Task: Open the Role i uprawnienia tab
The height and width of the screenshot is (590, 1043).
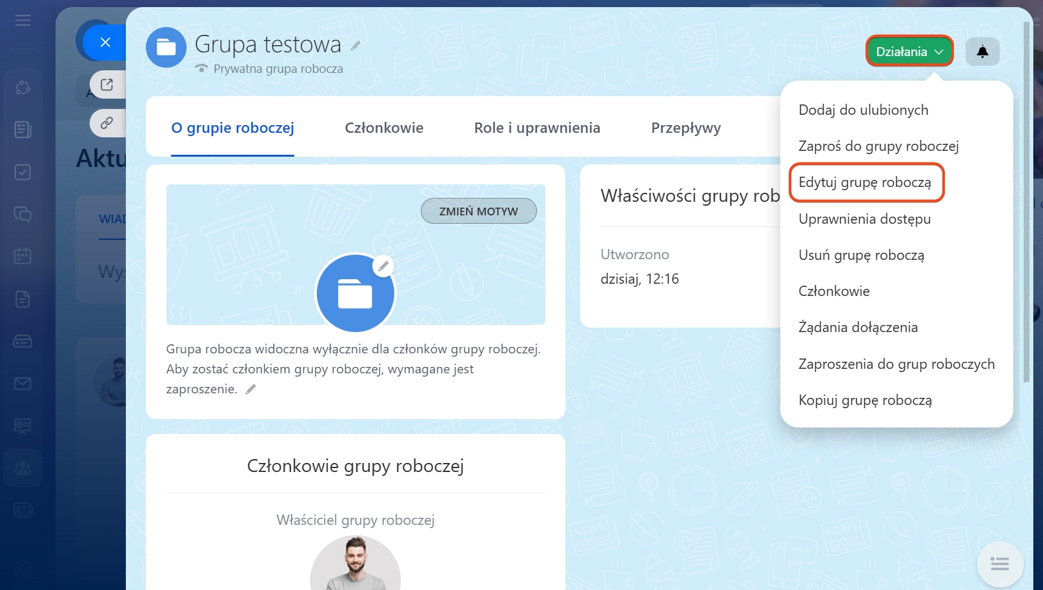Action: point(537,128)
